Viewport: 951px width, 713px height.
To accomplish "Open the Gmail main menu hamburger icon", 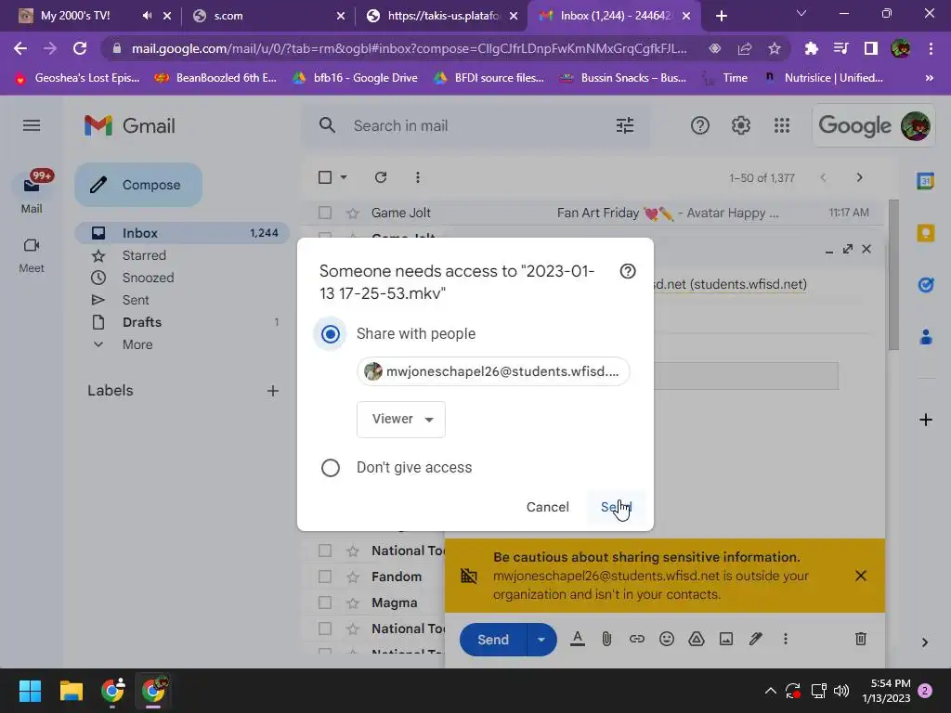I will click(32, 125).
